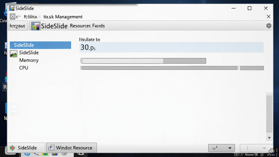The image size is (279, 157).
Task: Click the vertical scrollbar thumb
Action: point(269,114)
